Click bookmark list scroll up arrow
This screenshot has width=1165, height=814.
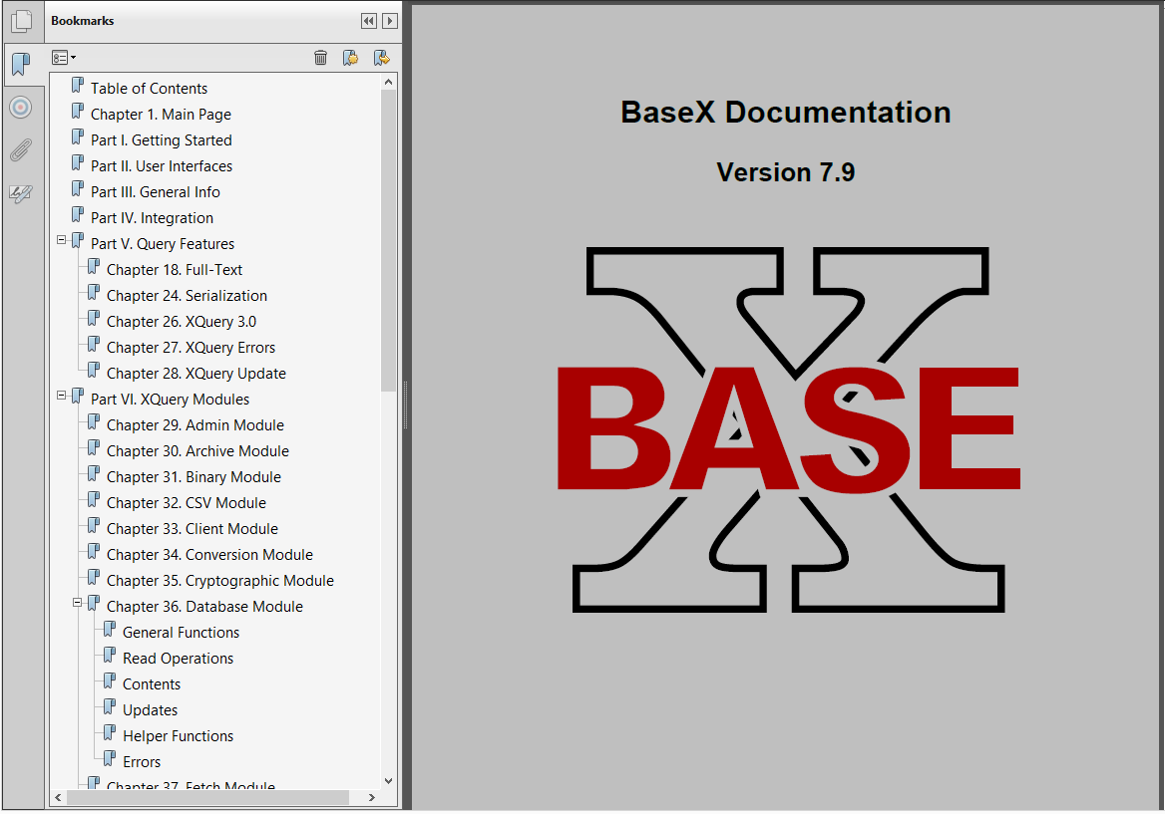(389, 83)
